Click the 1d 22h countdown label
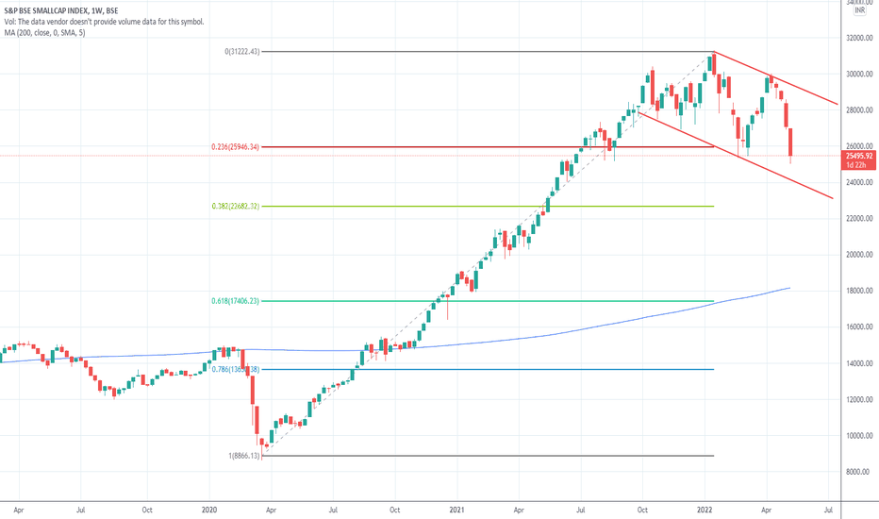 tap(856, 165)
